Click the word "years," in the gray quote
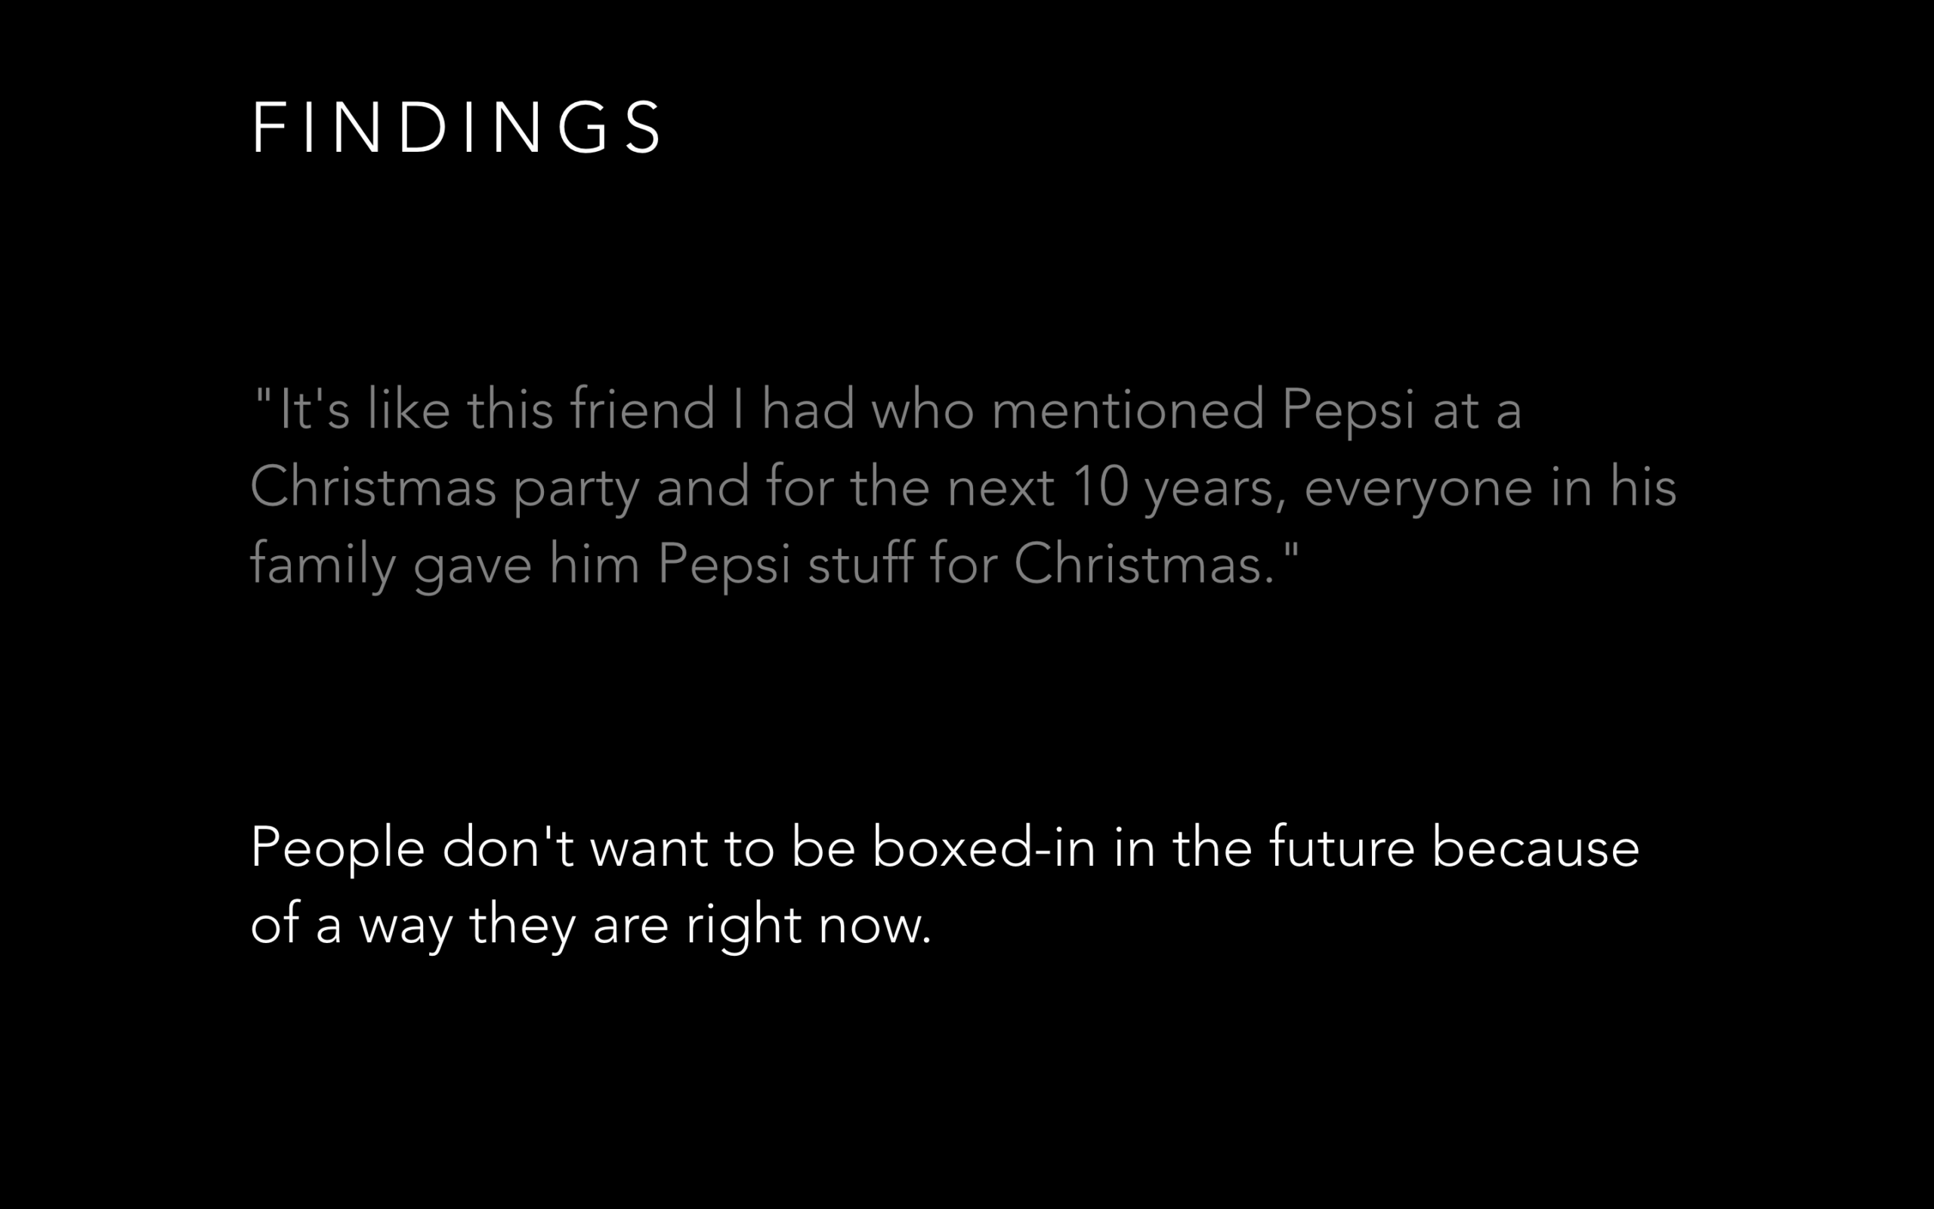1934x1209 pixels. pyautogui.click(x=1215, y=489)
